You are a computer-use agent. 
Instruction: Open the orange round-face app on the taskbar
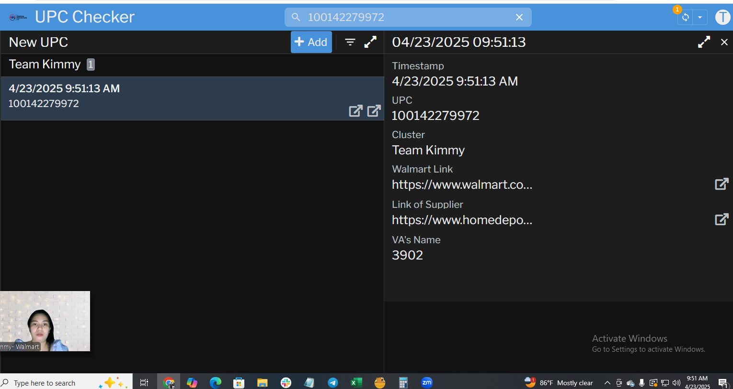380,382
